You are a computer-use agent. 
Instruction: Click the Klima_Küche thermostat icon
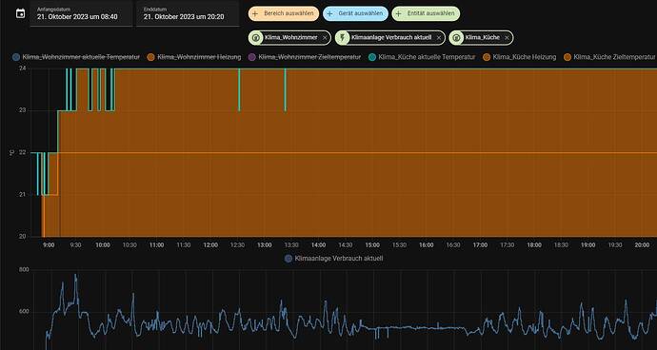(x=457, y=38)
